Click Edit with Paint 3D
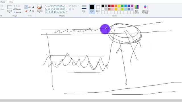Viewport: 182px width, 102px height. [x=145, y=9]
